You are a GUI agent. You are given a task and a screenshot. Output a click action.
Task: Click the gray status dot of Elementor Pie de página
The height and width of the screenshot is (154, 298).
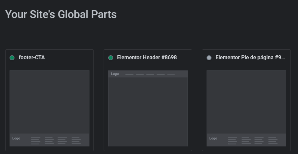[209, 58]
